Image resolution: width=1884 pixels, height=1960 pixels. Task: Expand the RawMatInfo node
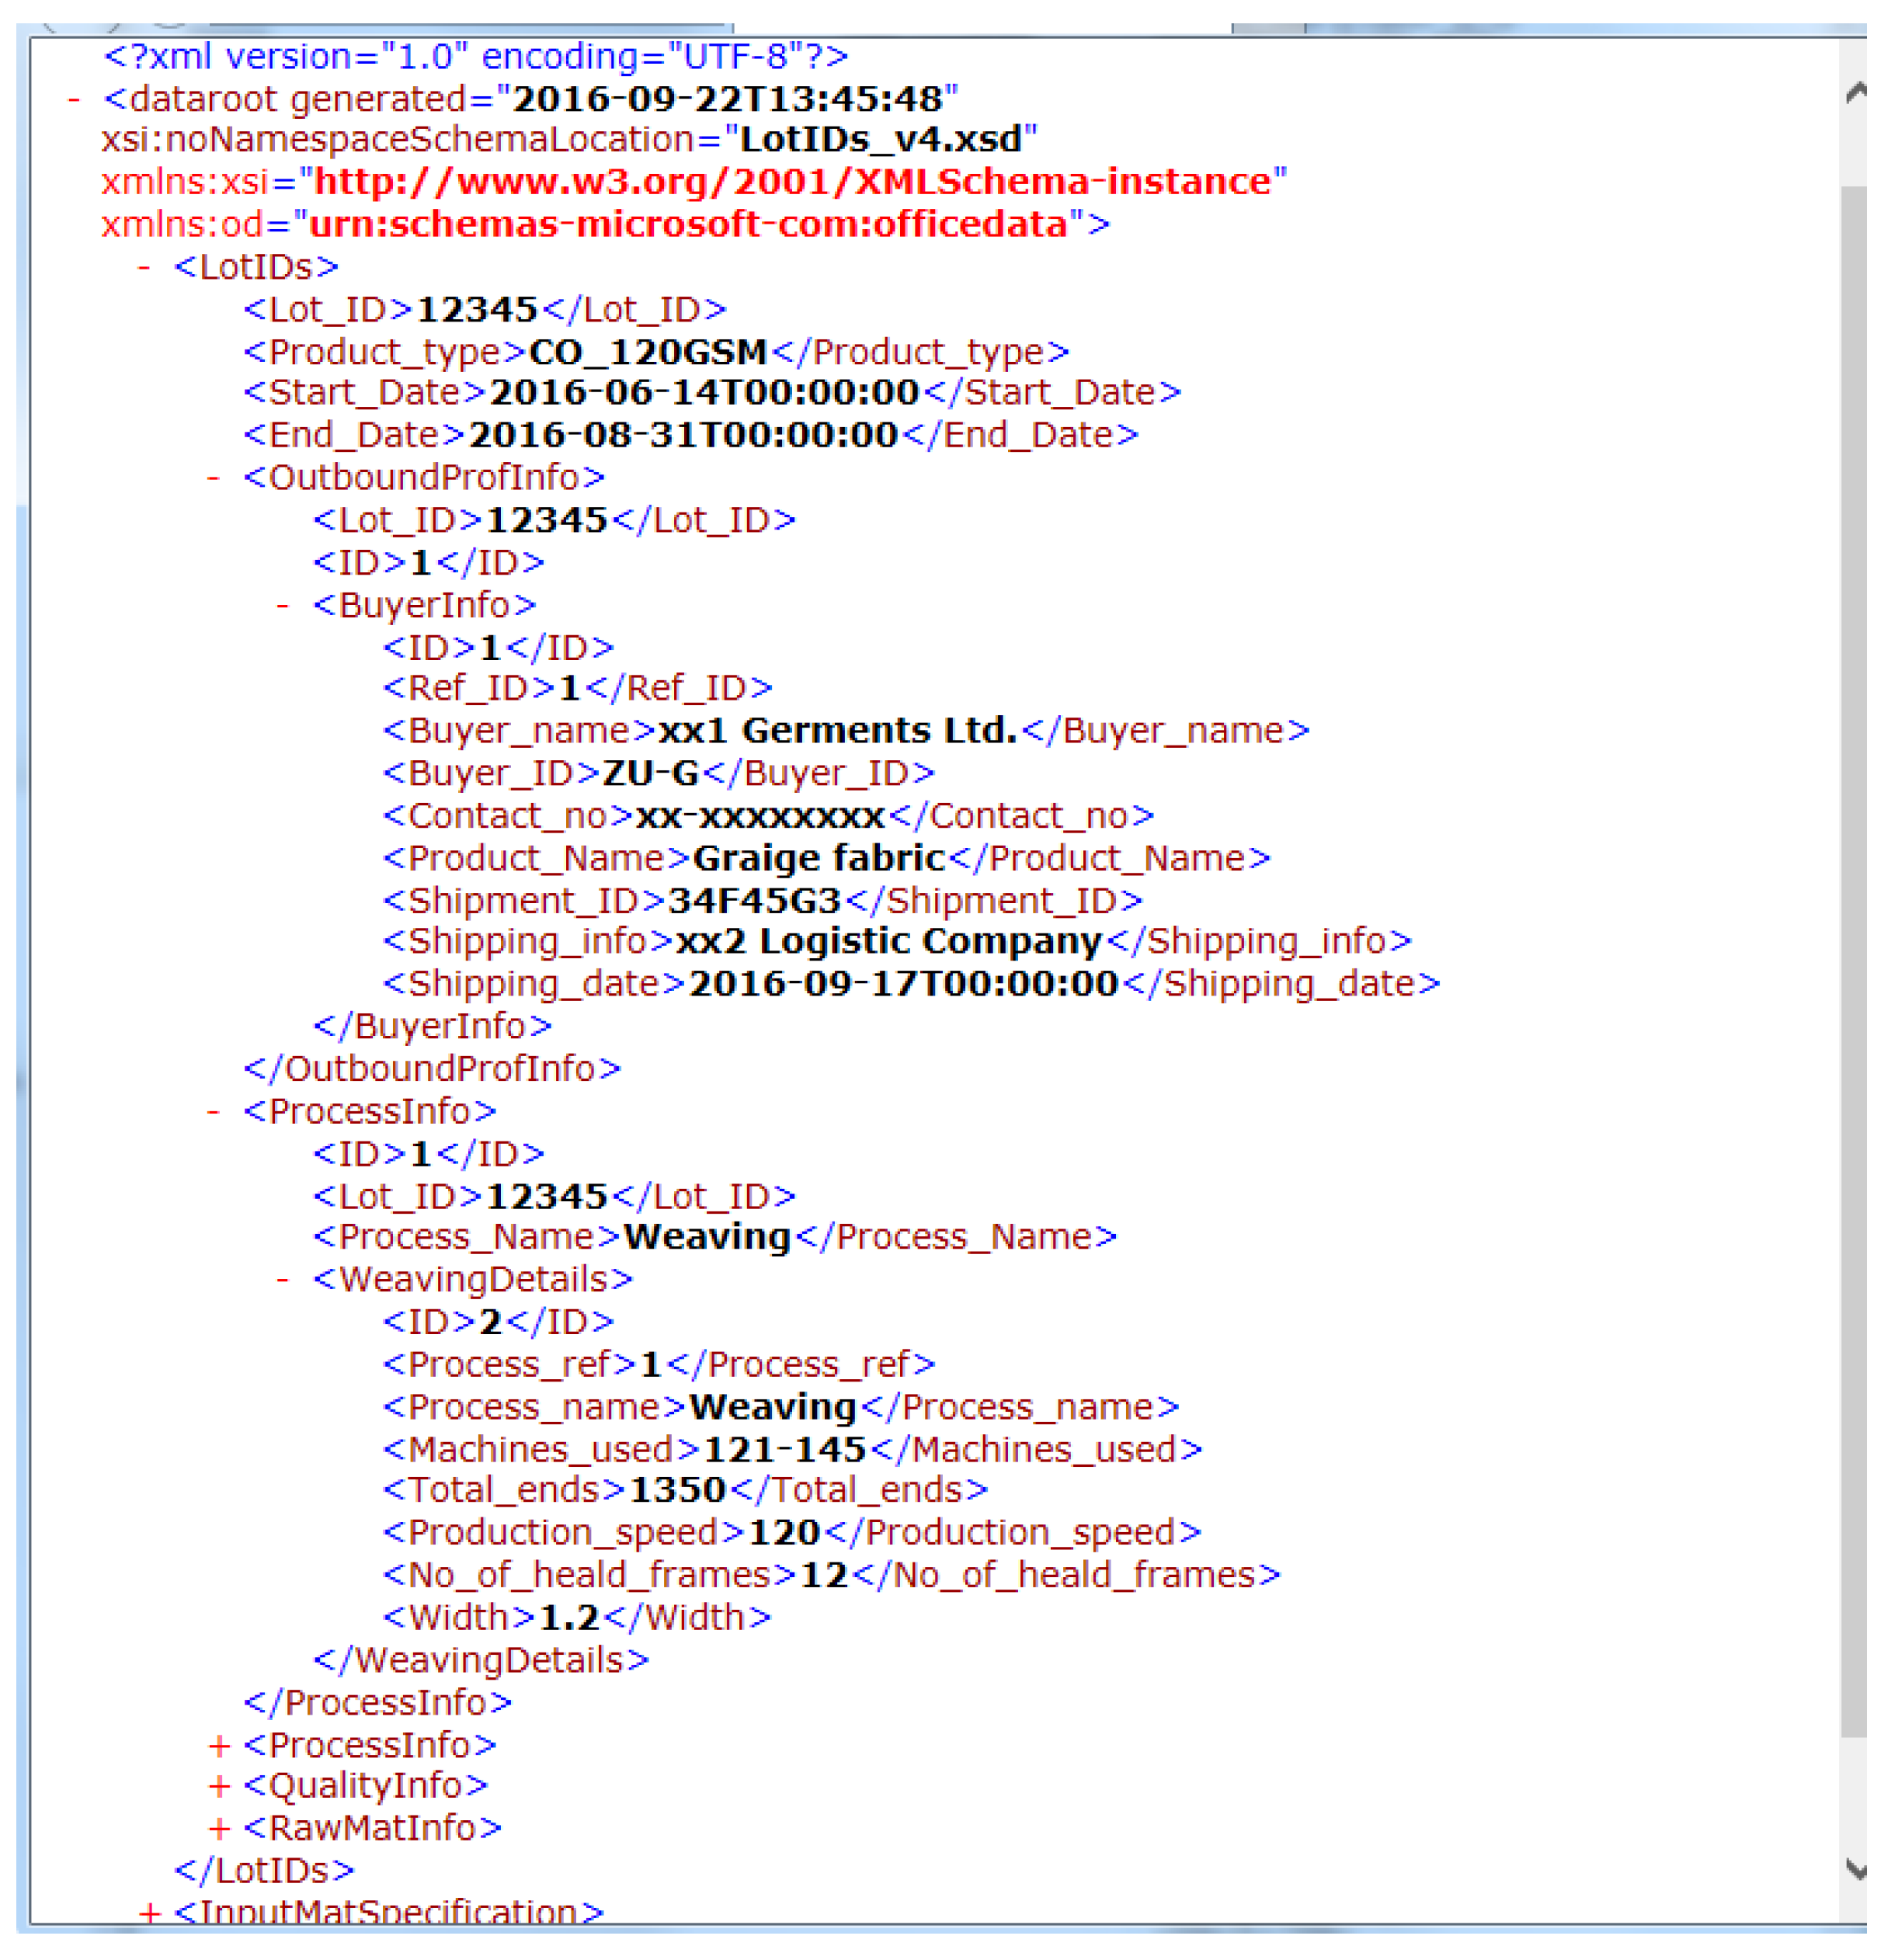(x=219, y=1829)
